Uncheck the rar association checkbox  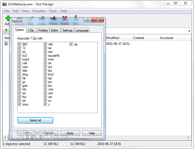[x=45, y=48]
